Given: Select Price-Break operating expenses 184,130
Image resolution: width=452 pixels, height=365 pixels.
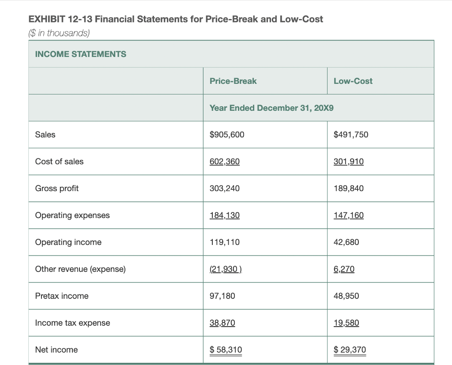Looking at the screenshot, I should [225, 215].
